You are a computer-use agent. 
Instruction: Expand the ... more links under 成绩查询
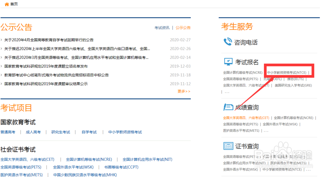266,131
